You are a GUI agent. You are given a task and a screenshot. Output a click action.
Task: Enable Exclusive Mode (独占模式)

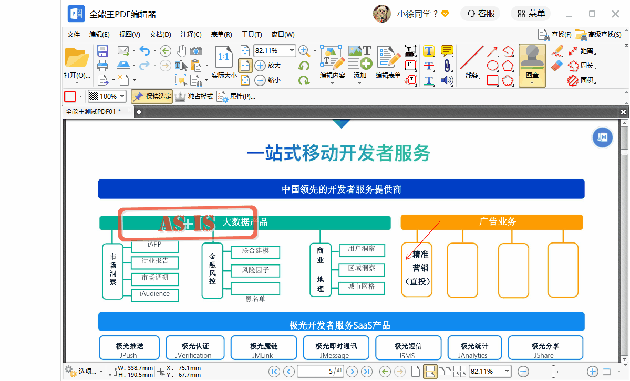pos(194,97)
